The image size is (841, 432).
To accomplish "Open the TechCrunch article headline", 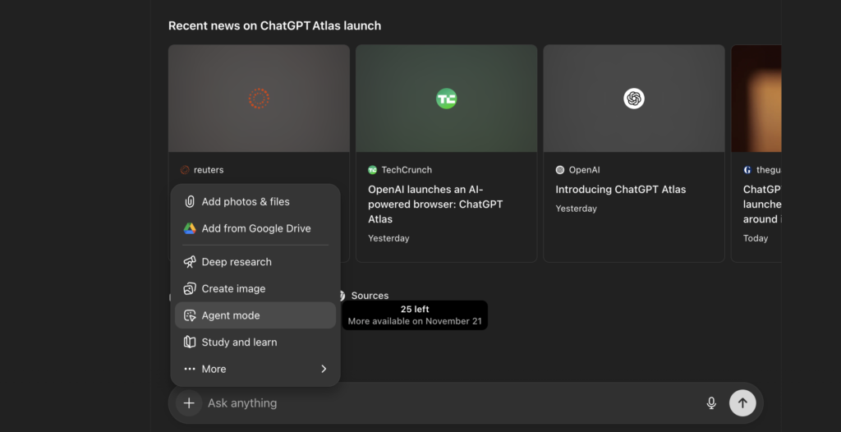I will (x=435, y=204).
